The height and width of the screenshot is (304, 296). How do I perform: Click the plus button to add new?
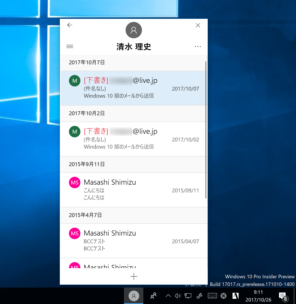[x=134, y=276]
